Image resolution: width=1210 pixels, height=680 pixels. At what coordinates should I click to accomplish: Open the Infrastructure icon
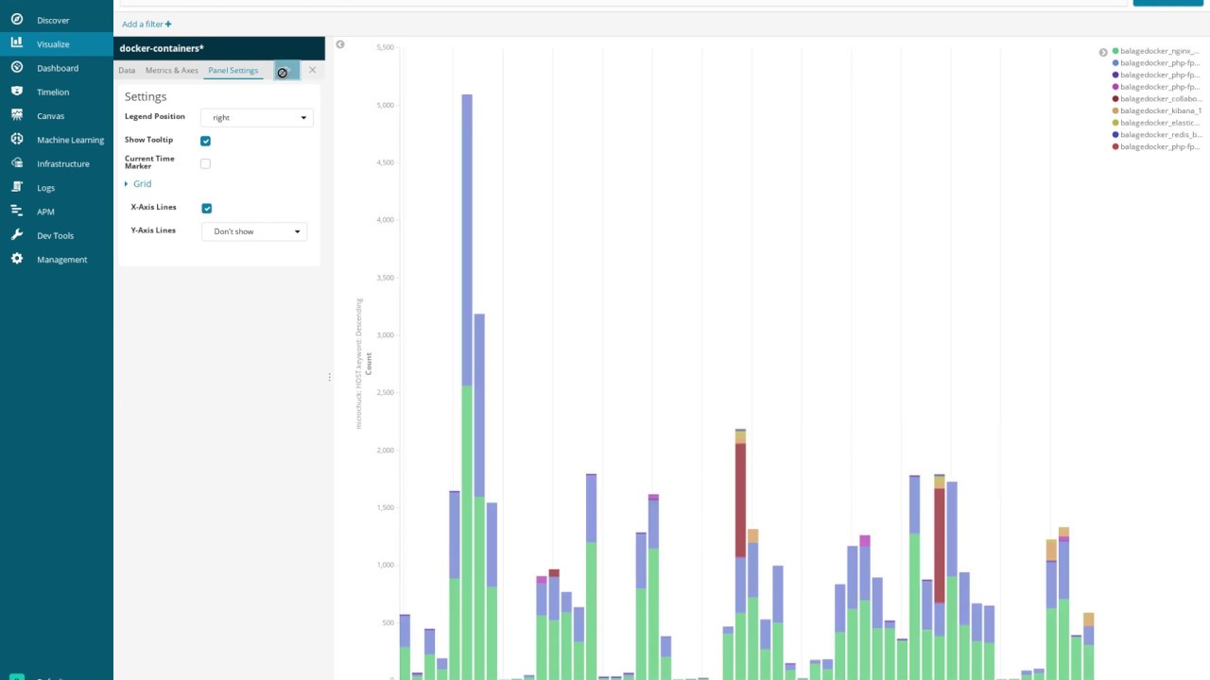(17, 162)
